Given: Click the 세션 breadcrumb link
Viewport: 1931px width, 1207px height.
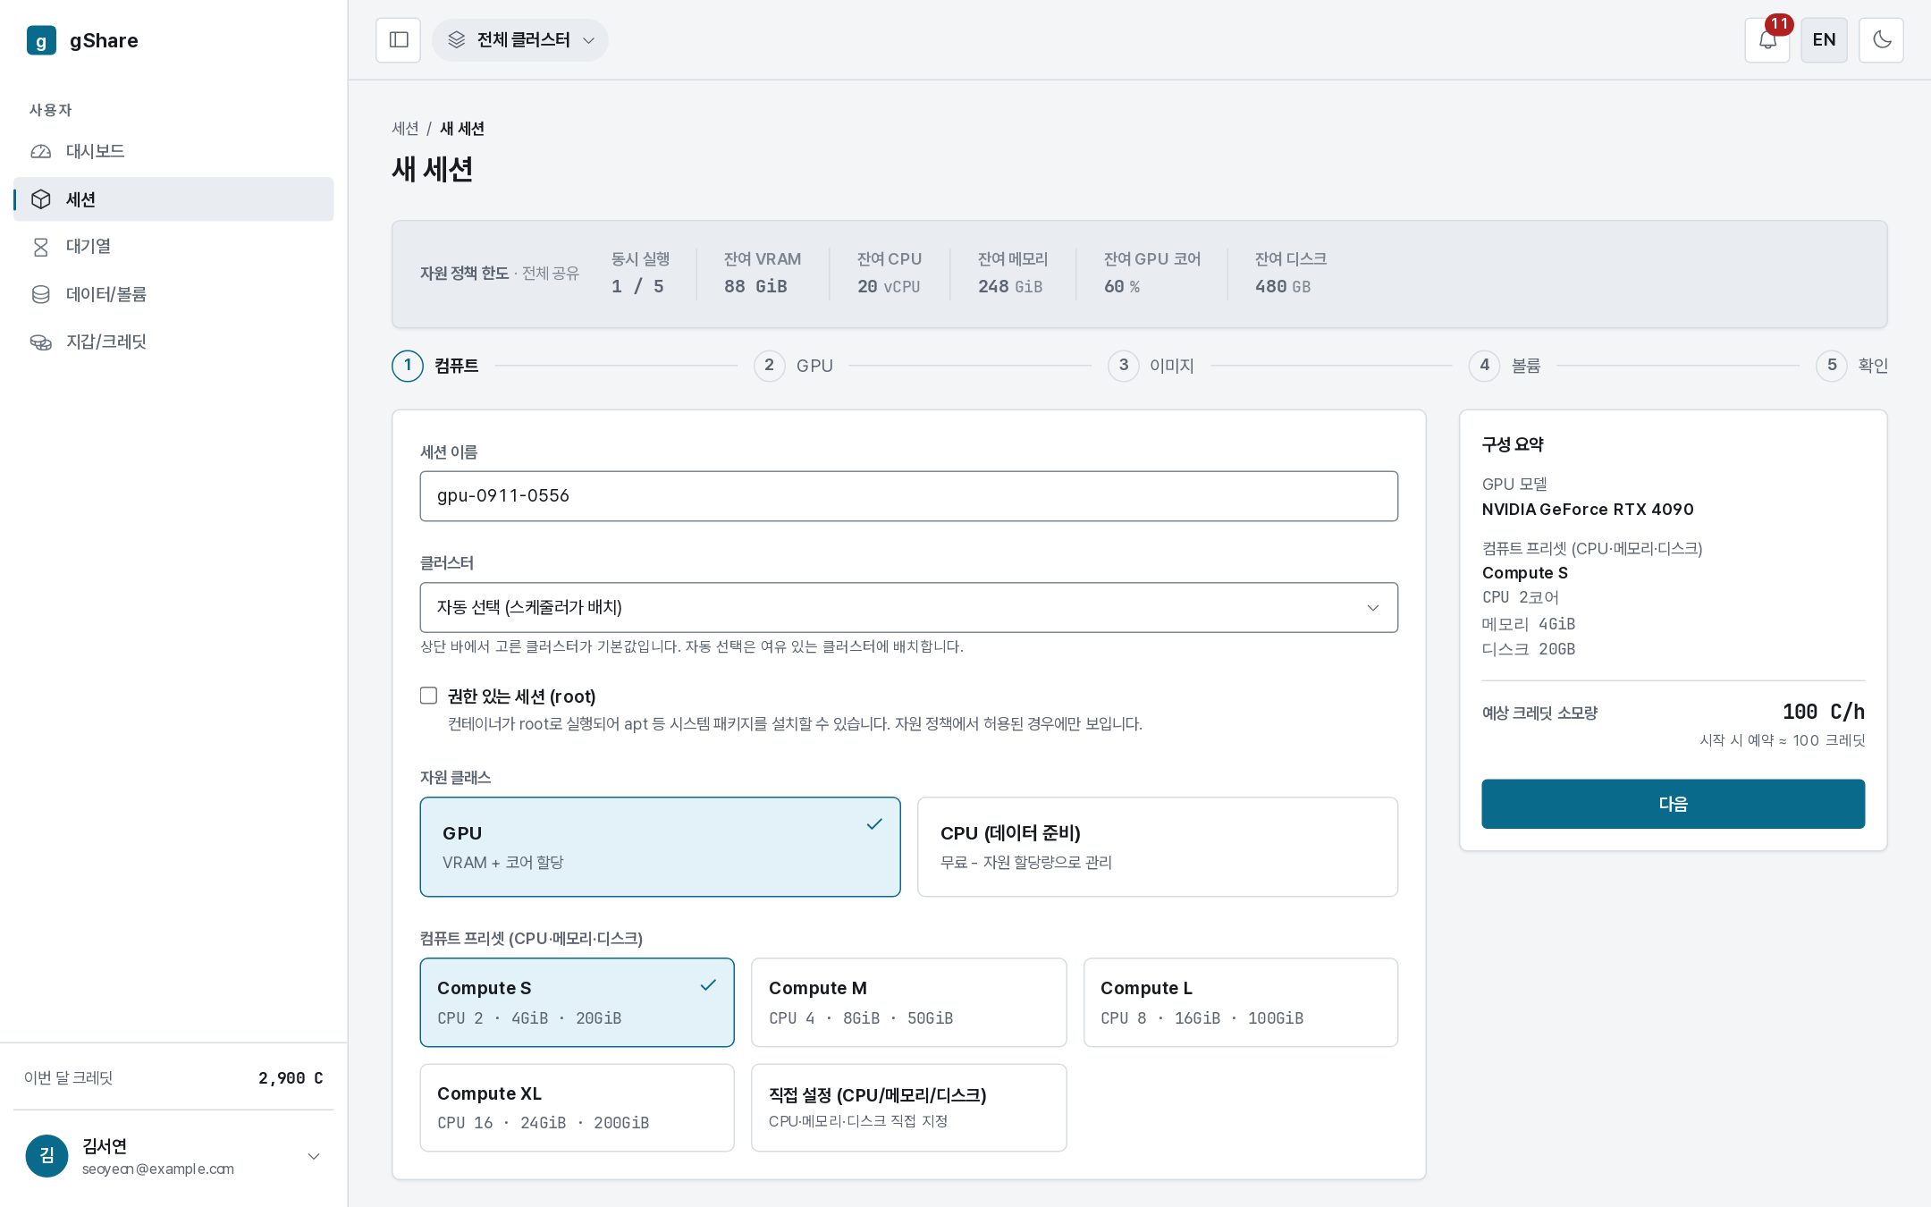Looking at the screenshot, I should click(405, 129).
